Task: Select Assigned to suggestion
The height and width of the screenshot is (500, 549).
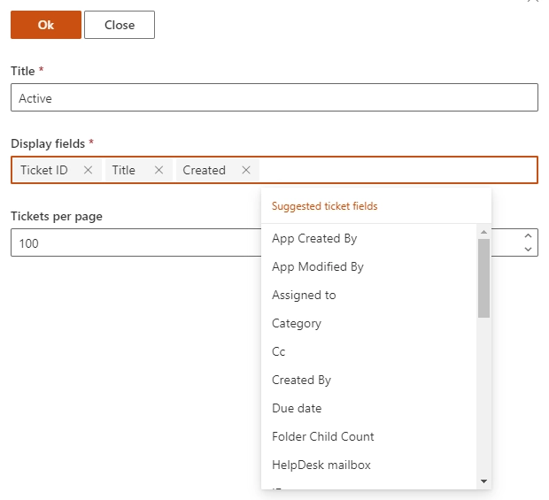Action: [x=369, y=296]
